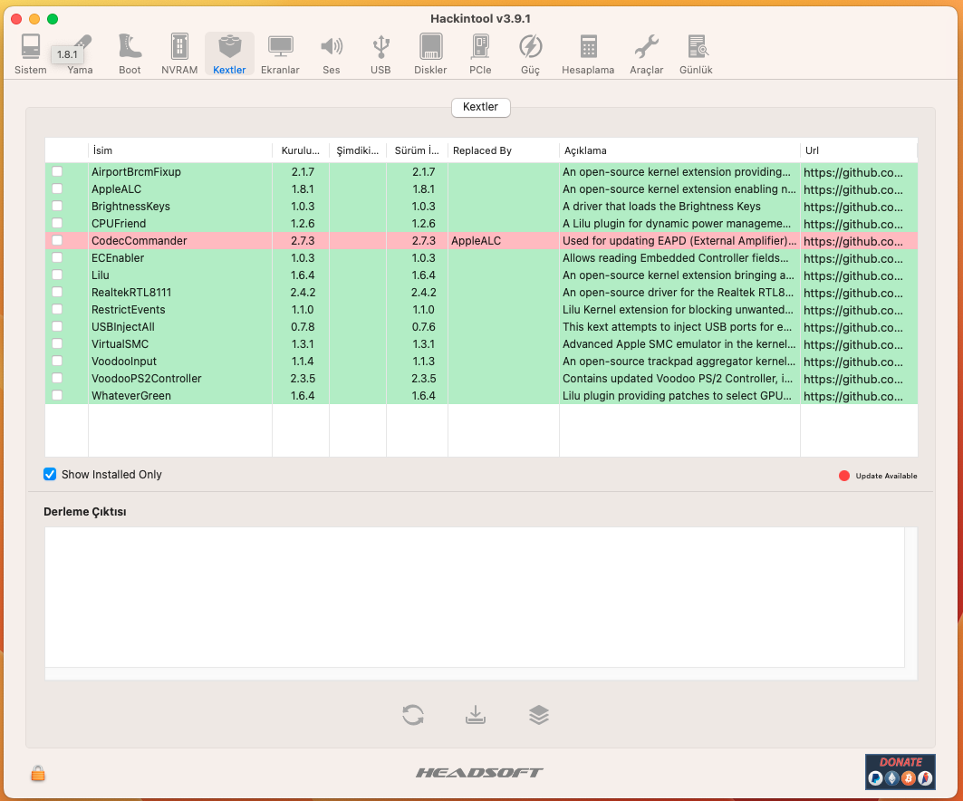The image size is (963, 801).
Task: Click installed version 0.7.8 of USBInjectAll
Action: [x=303, y=327]
